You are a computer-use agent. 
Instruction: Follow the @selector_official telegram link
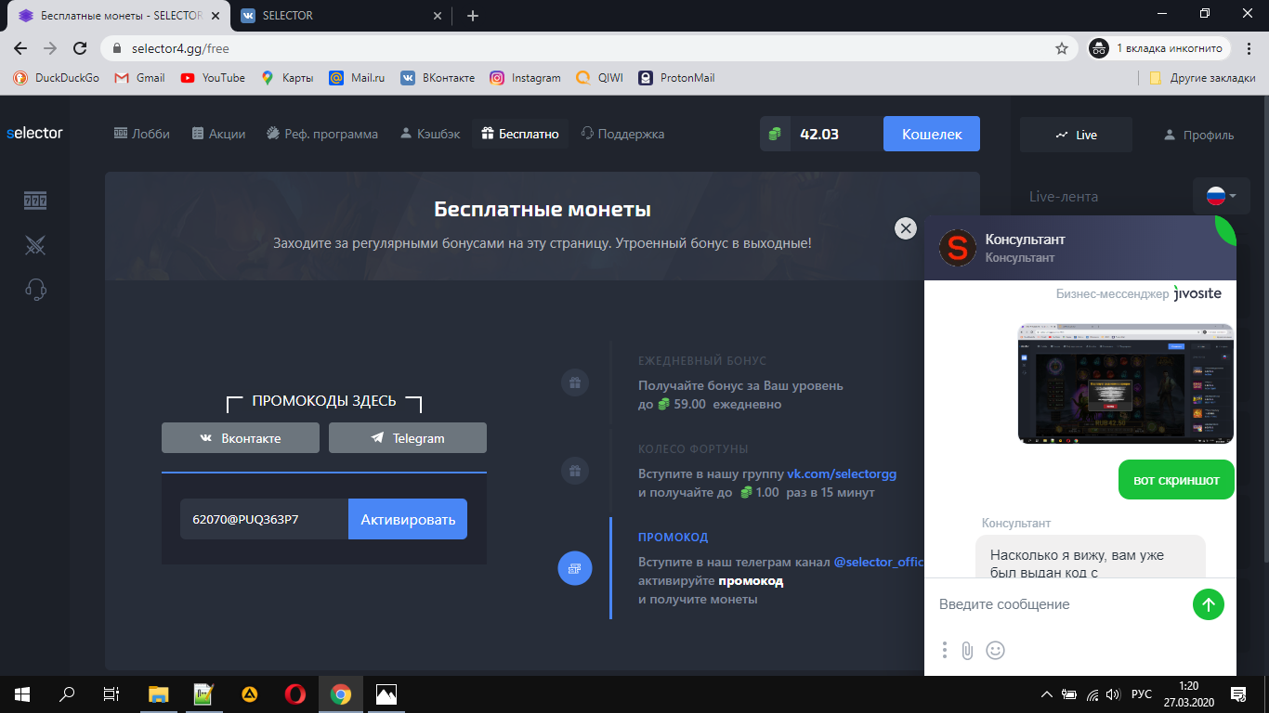coord(878,563)
